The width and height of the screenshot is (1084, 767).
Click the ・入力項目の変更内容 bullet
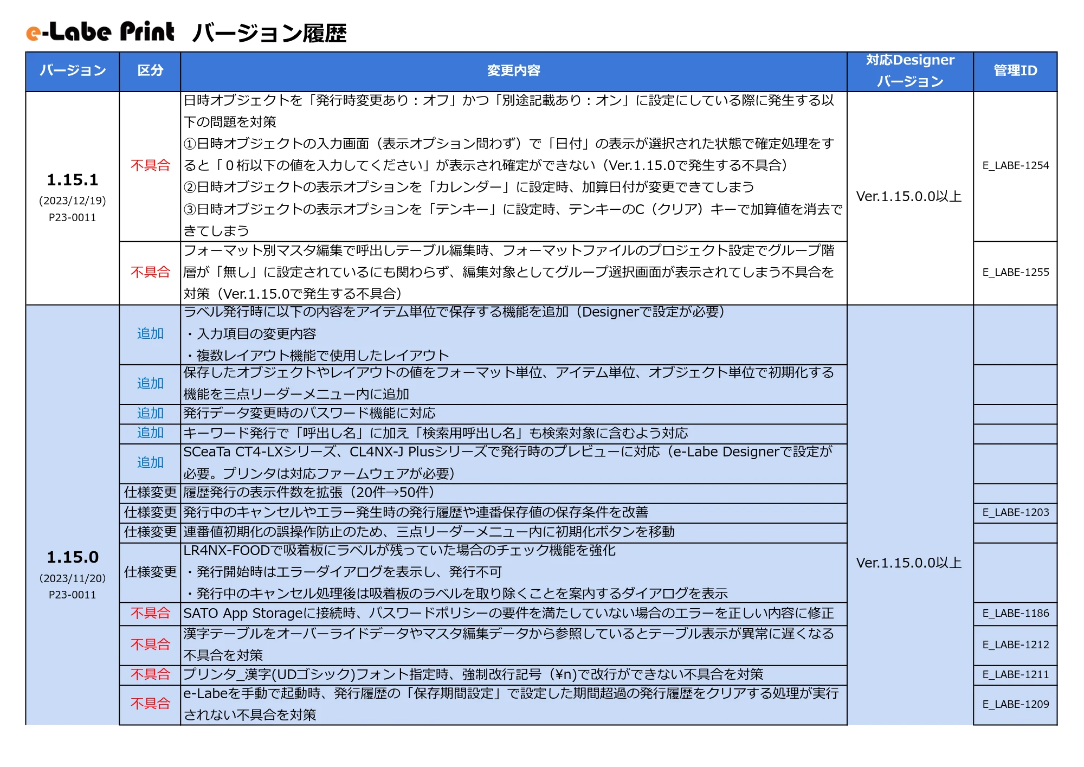click(250, 334)
